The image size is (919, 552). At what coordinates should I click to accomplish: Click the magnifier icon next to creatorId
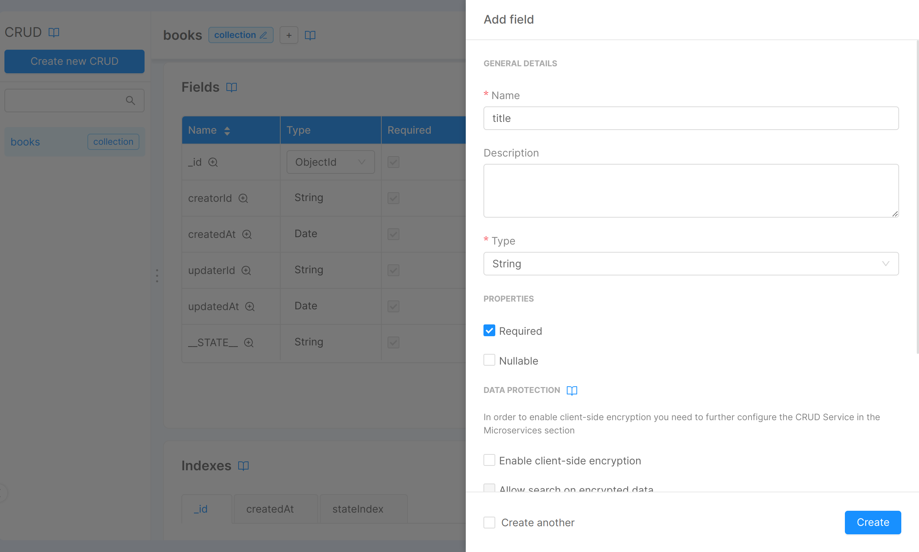pyautogui.click(x=243, y=198)
